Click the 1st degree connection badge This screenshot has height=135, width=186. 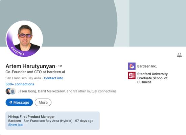pyautogui.click(x=60, y=66)
